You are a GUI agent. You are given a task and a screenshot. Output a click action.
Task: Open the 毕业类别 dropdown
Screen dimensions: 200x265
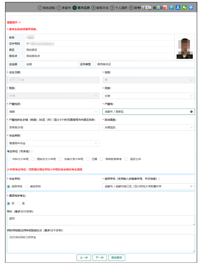pos(53,143)
